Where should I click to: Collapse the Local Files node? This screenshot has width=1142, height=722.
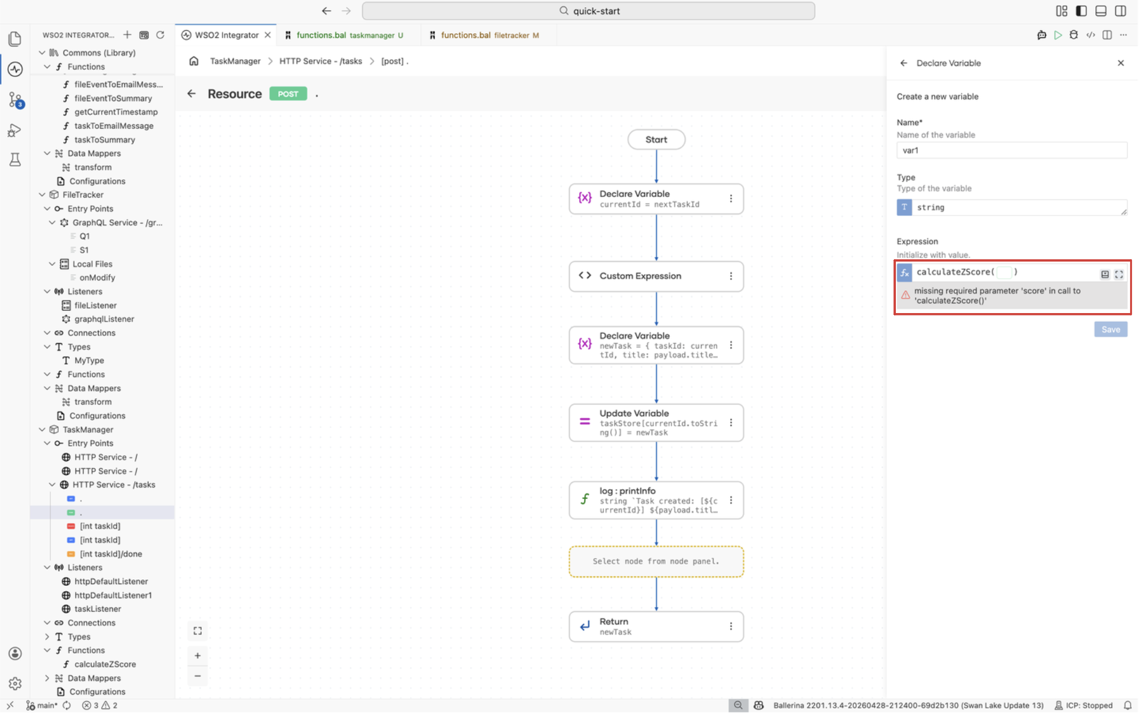[52, 264]
